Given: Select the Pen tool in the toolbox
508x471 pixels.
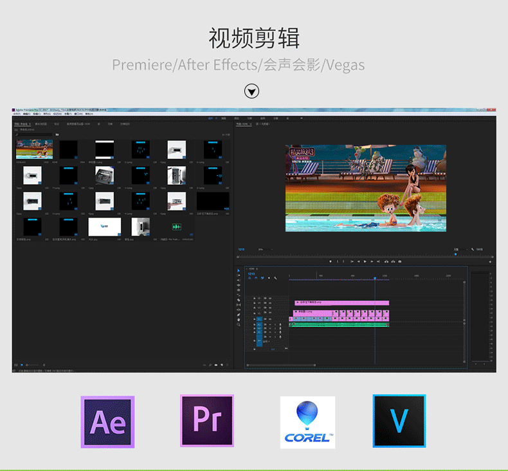Looking at the screenshot, I should (239, 315).
